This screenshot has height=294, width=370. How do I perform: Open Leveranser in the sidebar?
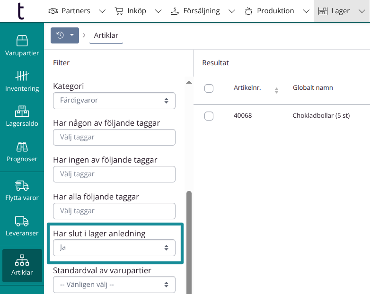22,226
